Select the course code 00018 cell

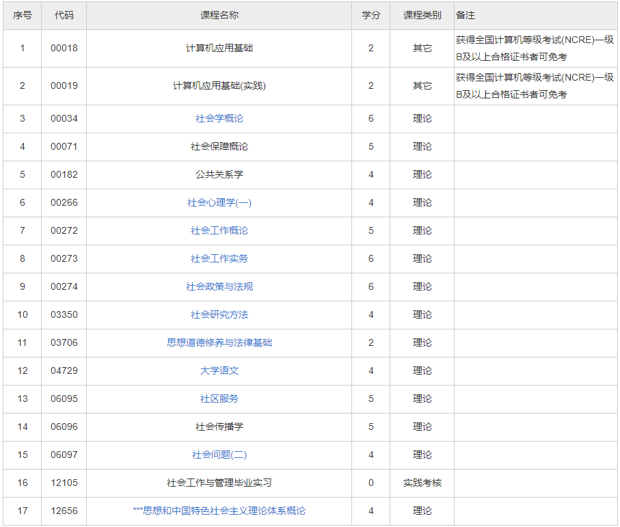pyautogui.click(x=64, y=49)
